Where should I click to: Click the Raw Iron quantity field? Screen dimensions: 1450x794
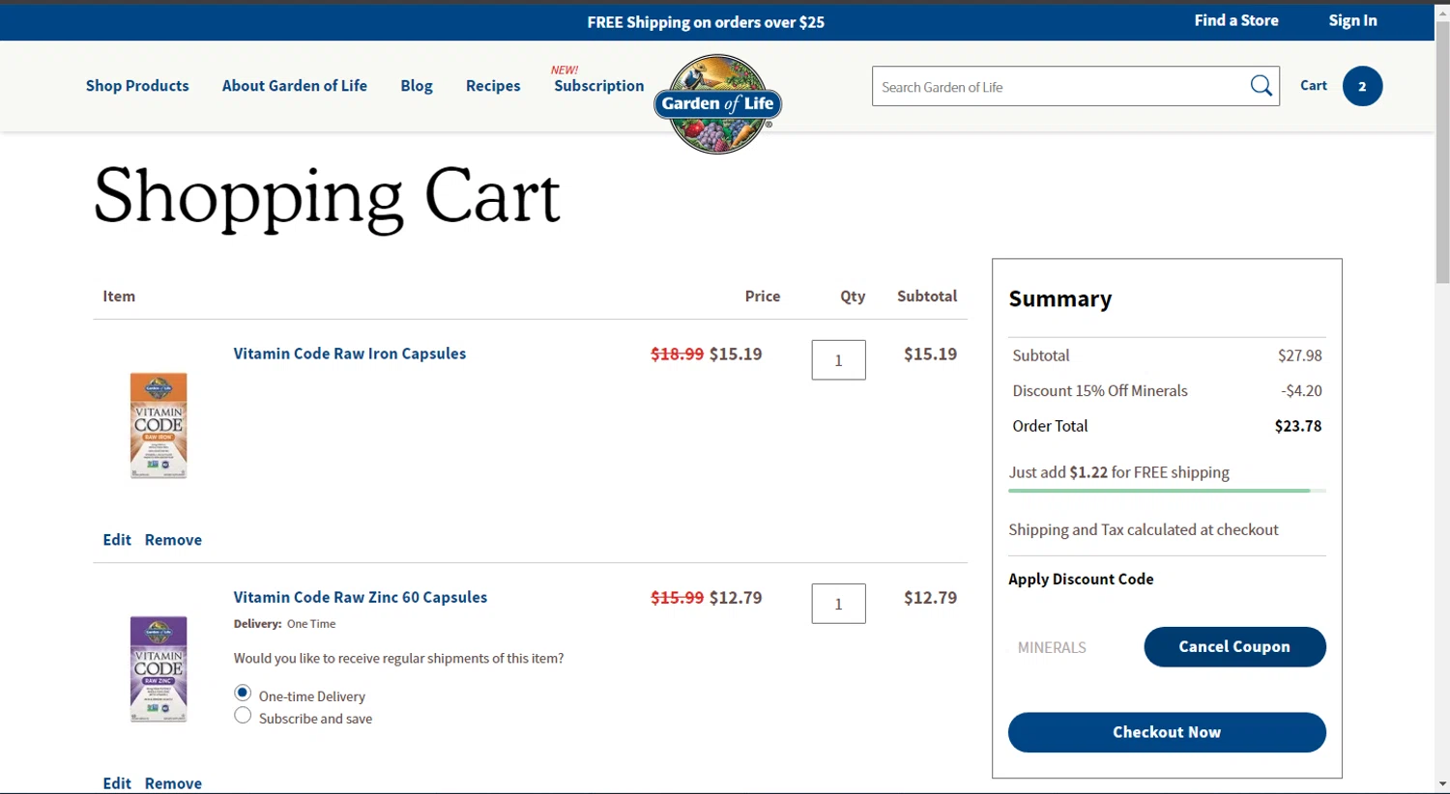[838, 360]
